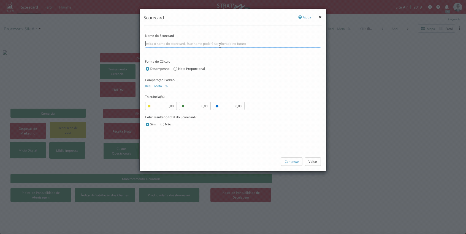Click the Continuar button

(x=292, y=162)
